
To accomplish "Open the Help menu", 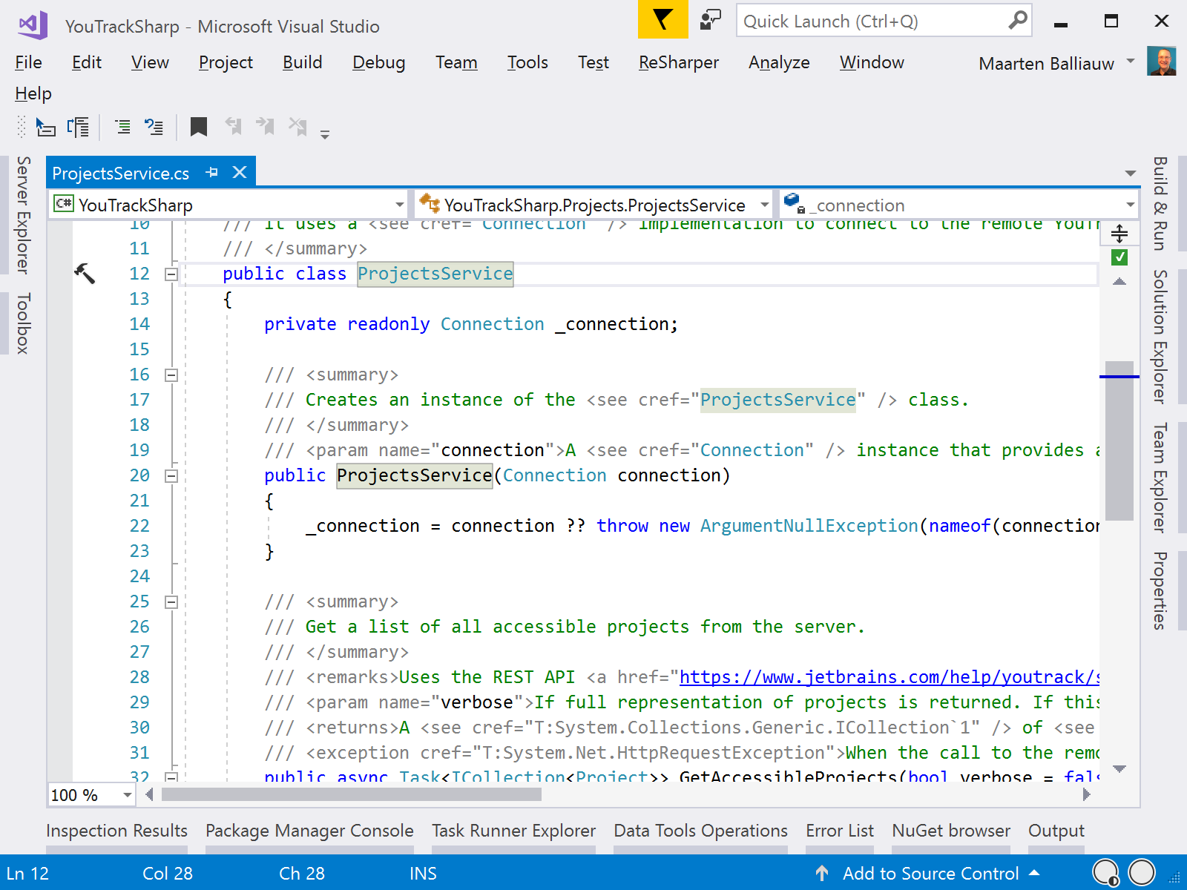I will 33,93.
